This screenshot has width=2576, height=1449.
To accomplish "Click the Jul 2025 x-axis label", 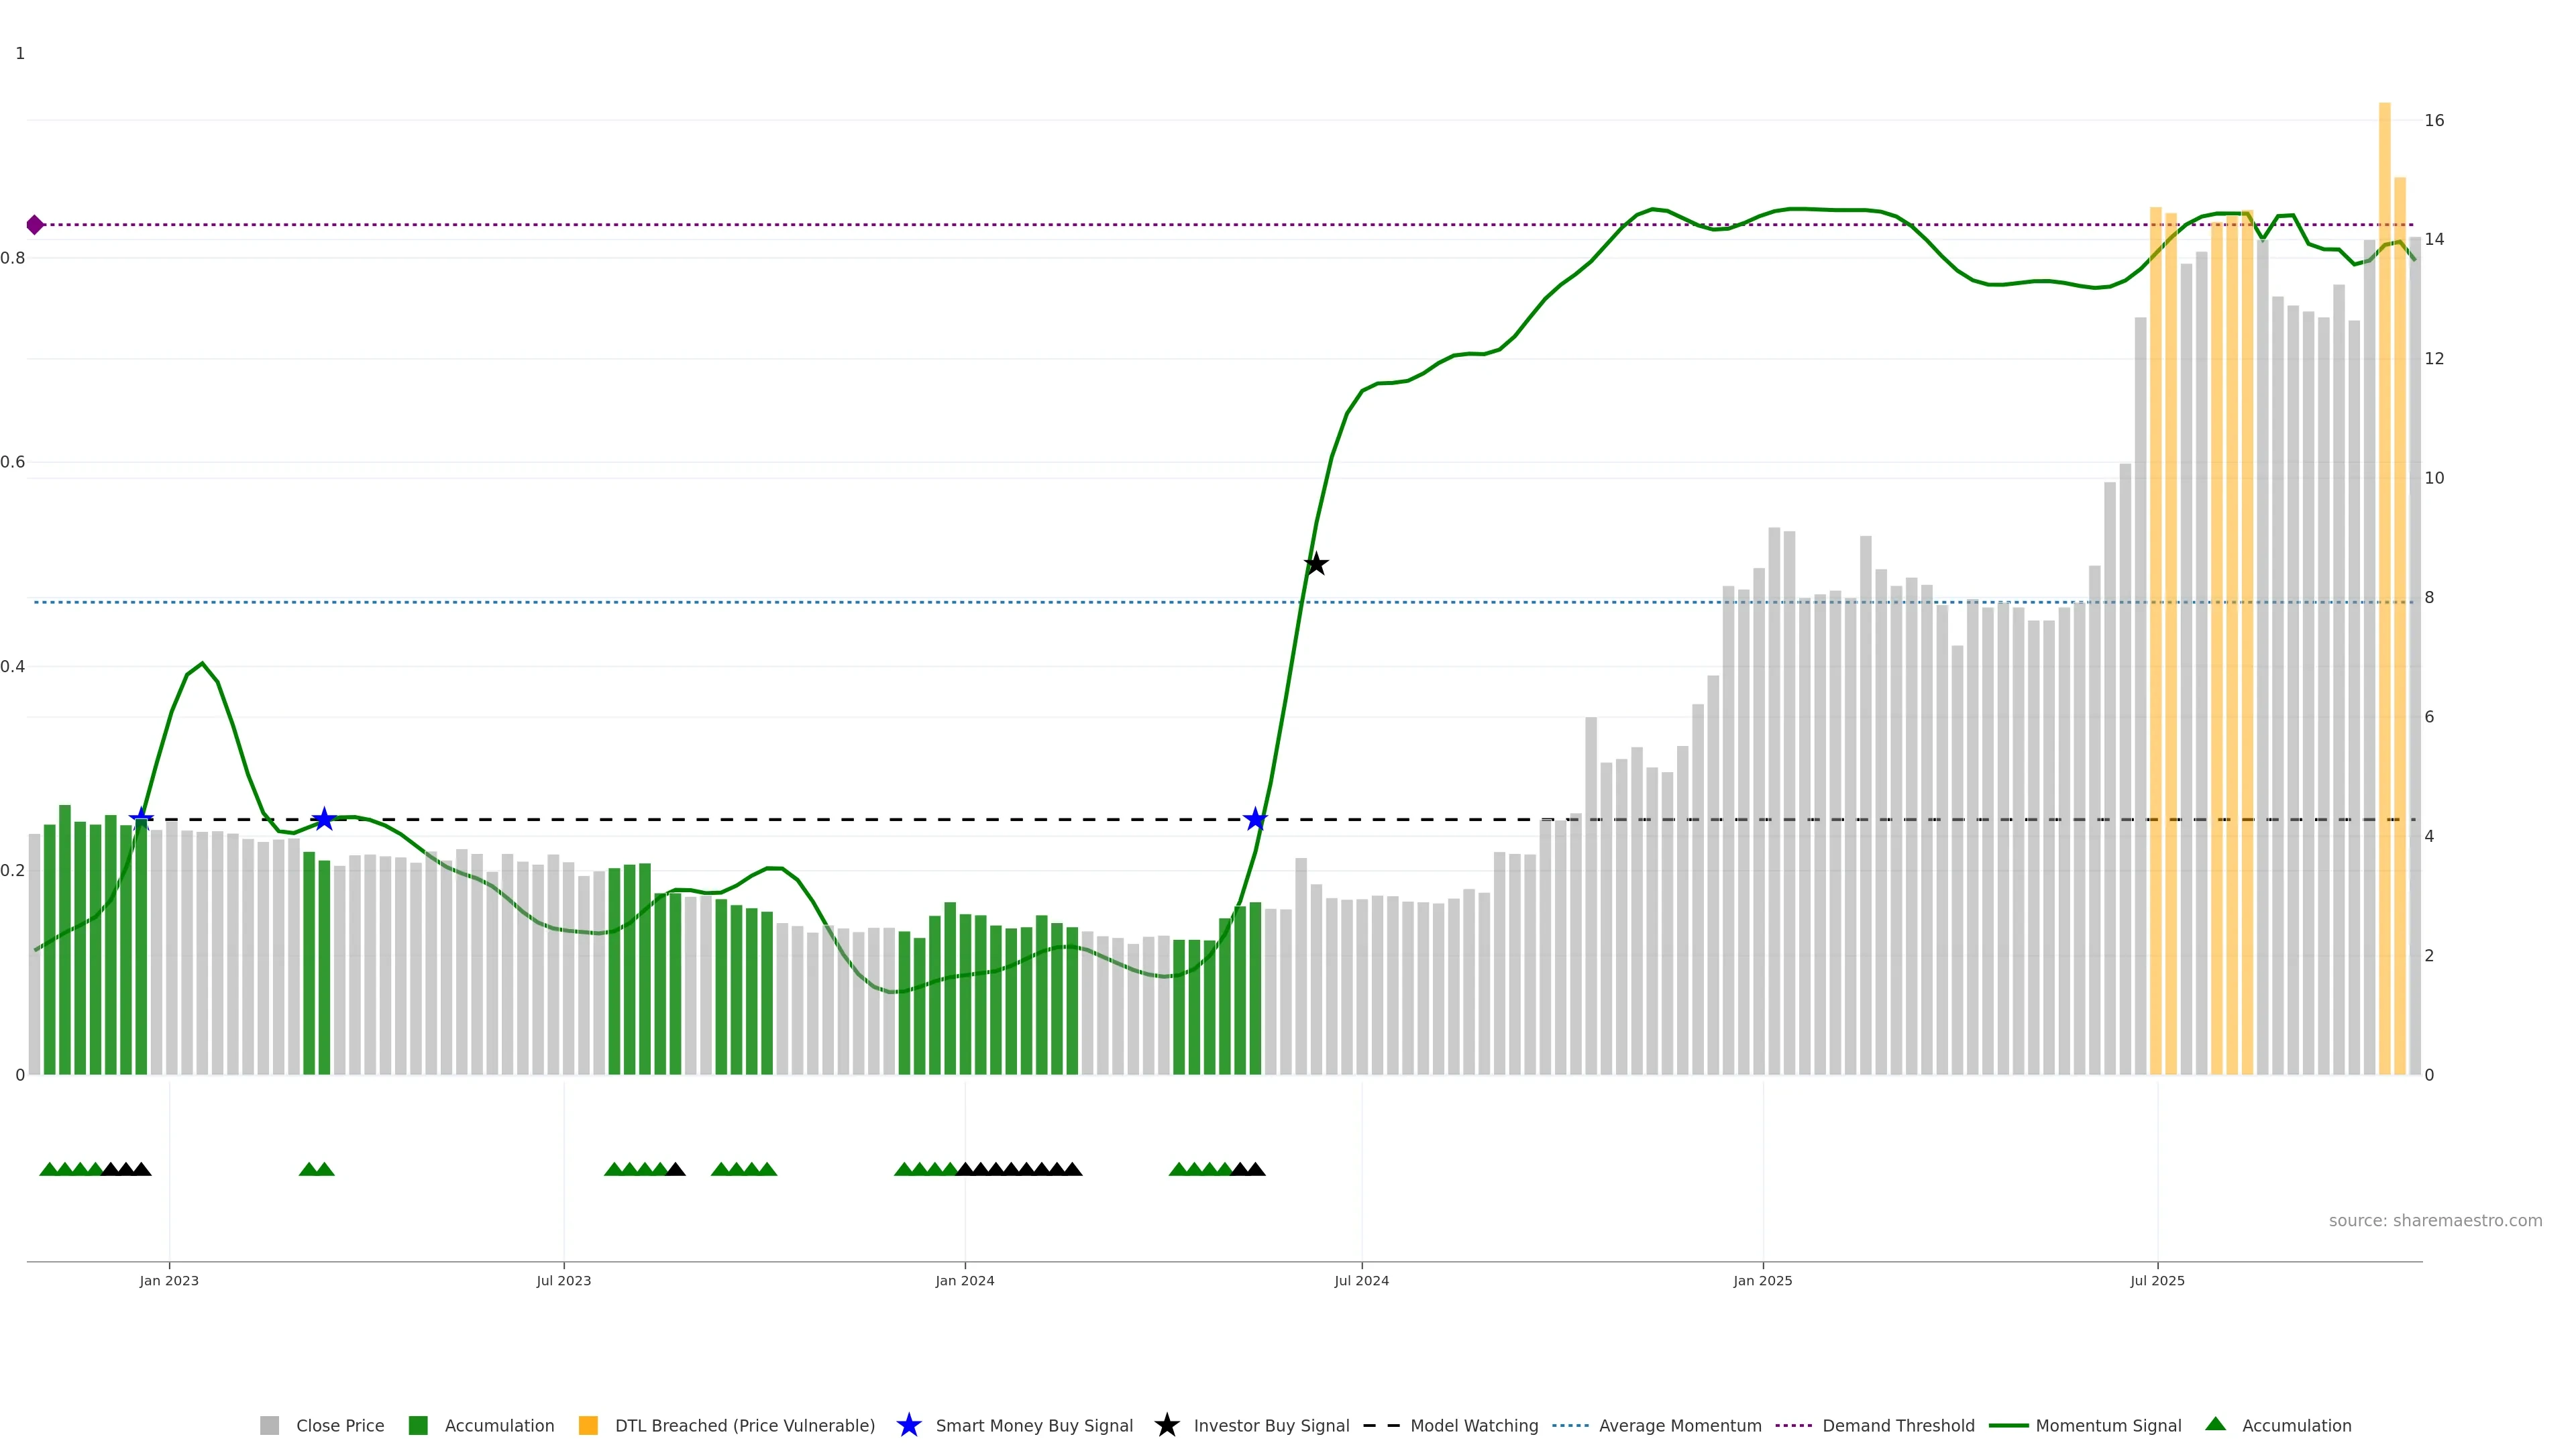I will [x=2157, y=1281].
